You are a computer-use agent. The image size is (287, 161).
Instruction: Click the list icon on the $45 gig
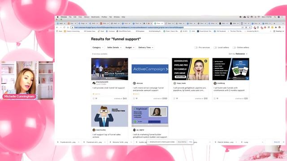[94, 98]
